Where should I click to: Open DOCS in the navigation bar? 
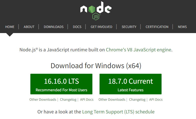click(x=77, y=27)
